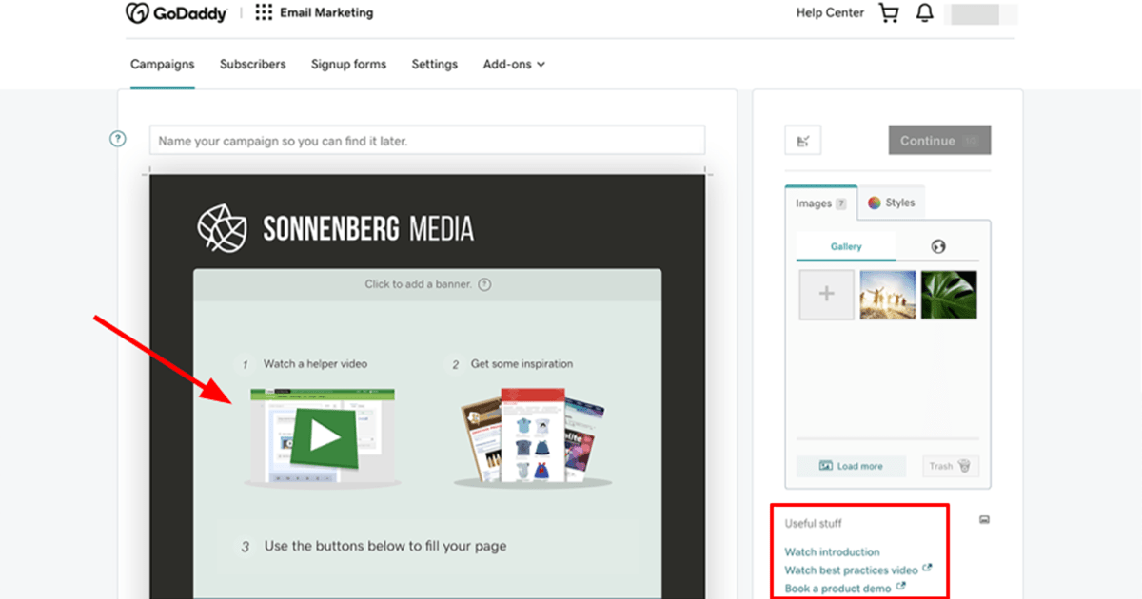Open the web images globe tab
This screenshot has width=1142, height=599.
[938, 246]
